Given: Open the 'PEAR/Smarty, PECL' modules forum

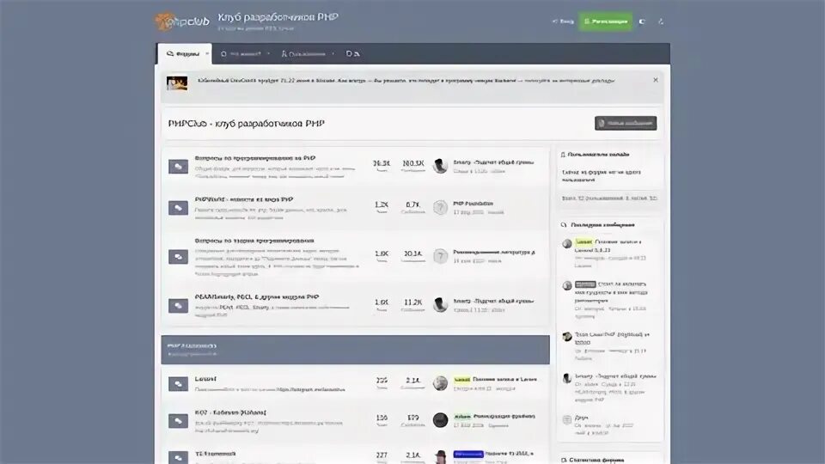Looking at the screenshot, I should (x=257, y=296).
